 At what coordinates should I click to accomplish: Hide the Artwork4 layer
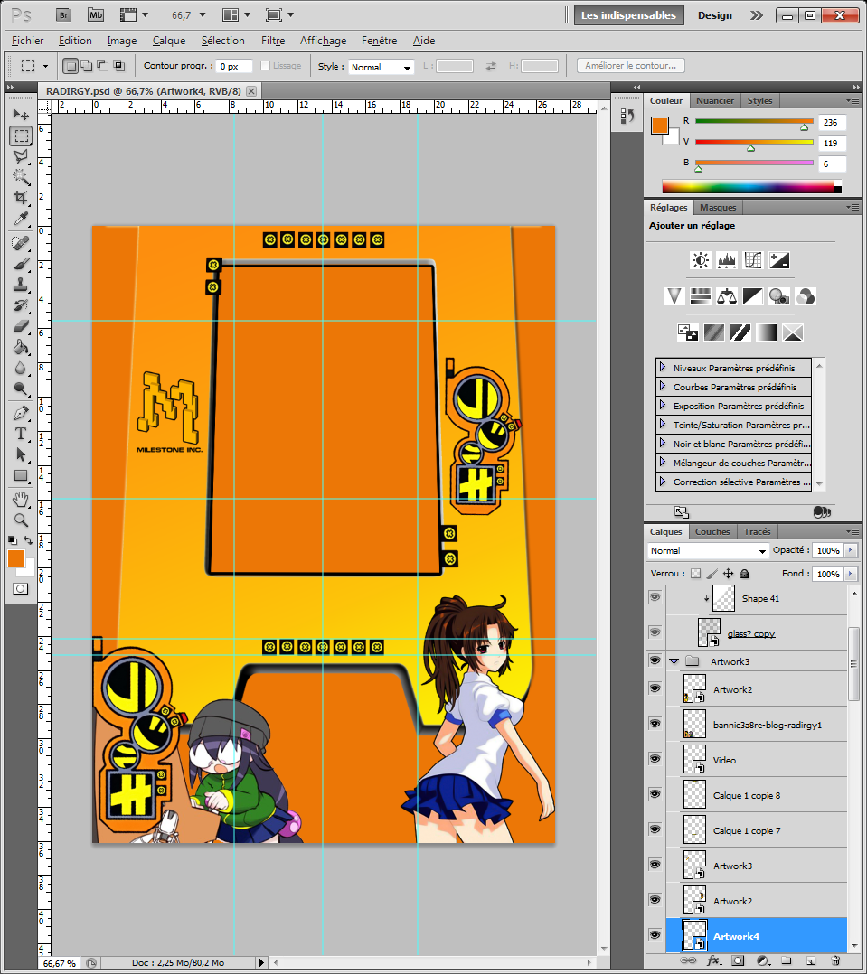655,935
